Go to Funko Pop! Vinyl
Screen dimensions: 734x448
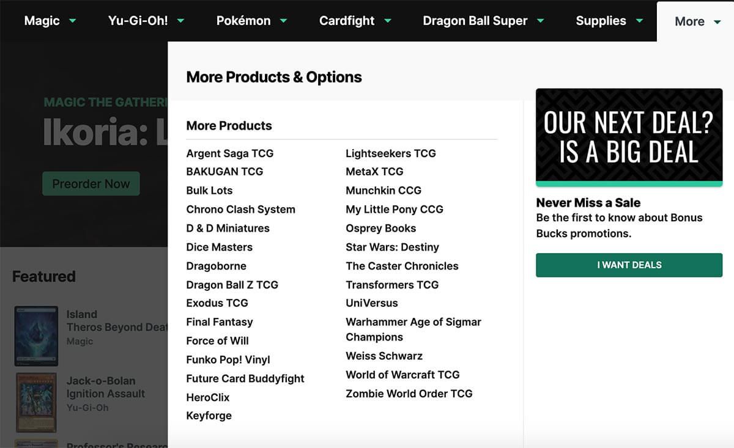228,360
